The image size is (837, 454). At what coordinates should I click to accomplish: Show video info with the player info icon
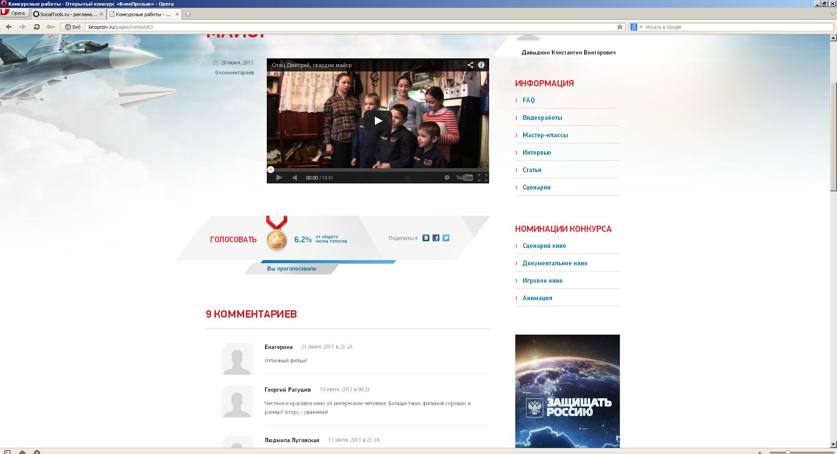coord(481,65)
